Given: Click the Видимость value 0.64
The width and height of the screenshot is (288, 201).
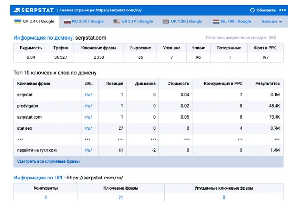Looking at the screenshot, I should pos(31,57).
